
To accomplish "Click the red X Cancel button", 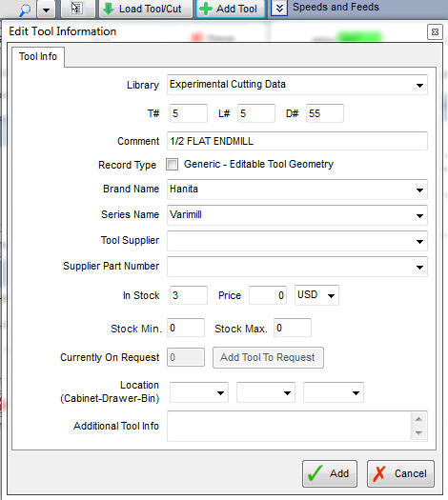I will (400, 474).
